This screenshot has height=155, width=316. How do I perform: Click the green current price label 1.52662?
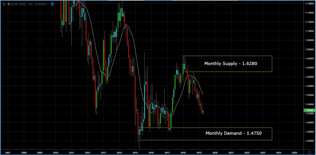[x=309, y=110]
